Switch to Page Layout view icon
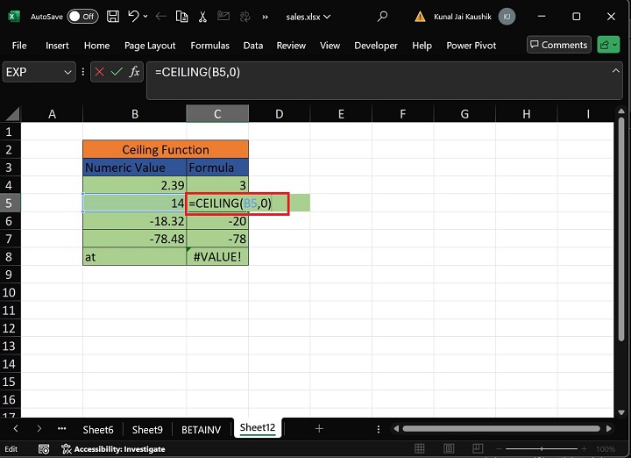 (449, 448)
